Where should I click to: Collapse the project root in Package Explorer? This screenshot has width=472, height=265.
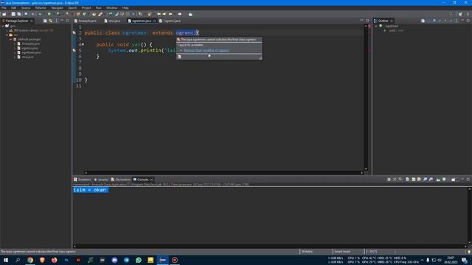point(3,26)
